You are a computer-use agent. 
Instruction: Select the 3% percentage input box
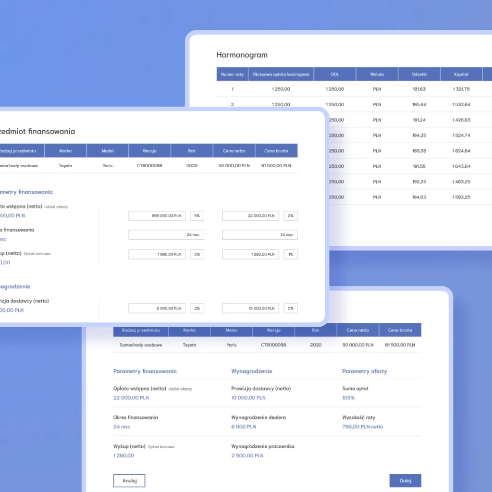pyautogui.click(x=197, y=254)
